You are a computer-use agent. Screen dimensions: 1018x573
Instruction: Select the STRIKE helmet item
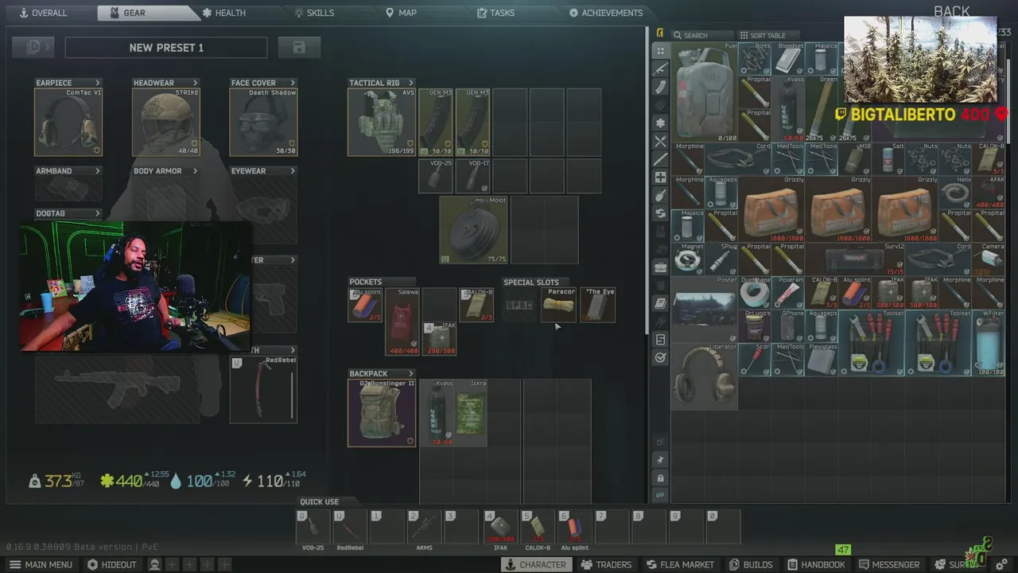pos(166,123)
